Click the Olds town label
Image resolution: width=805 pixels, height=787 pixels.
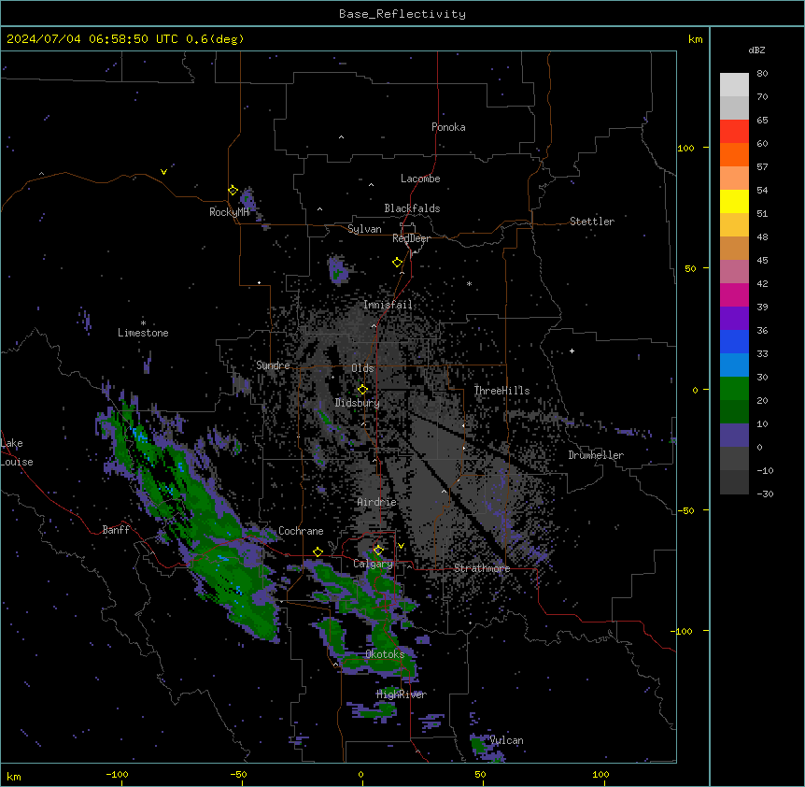(x=362, y=368)
